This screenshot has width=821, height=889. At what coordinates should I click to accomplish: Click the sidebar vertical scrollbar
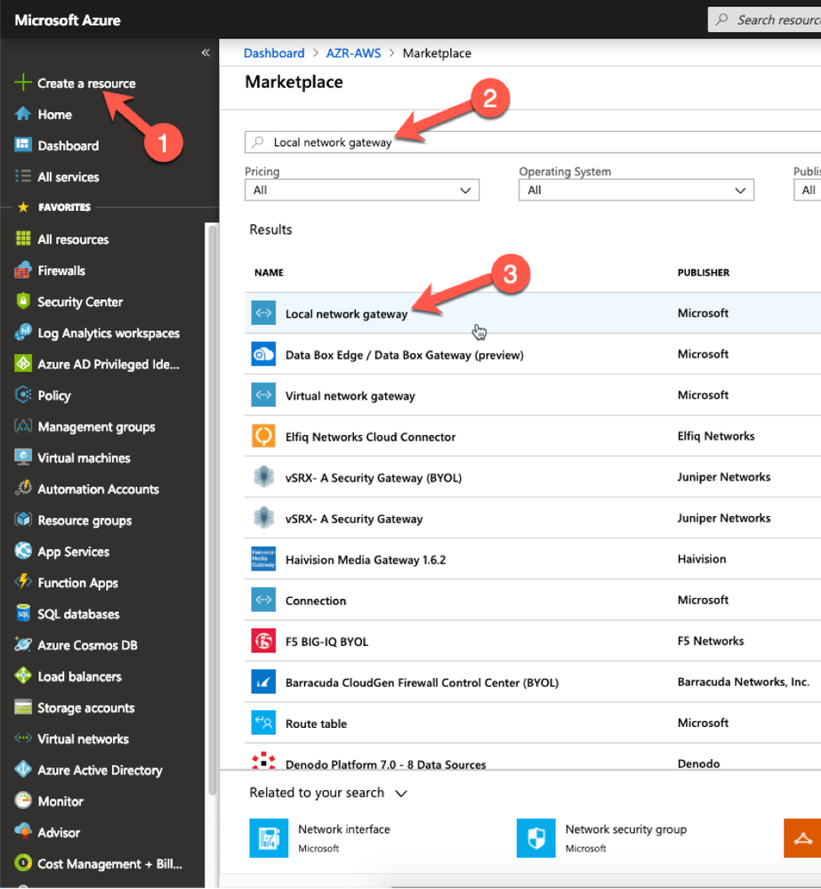click(213, 510)
